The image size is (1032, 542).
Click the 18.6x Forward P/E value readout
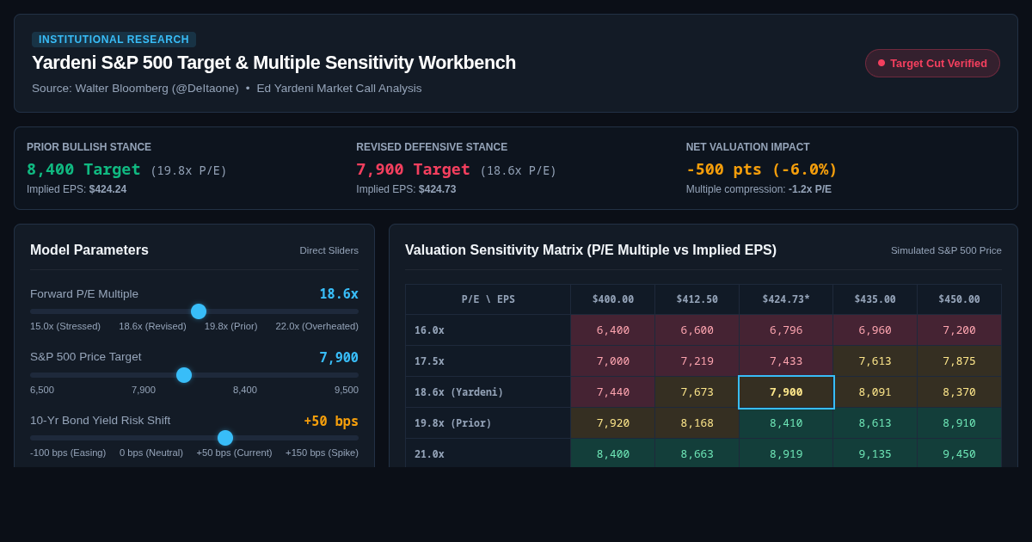pos(339,293)
